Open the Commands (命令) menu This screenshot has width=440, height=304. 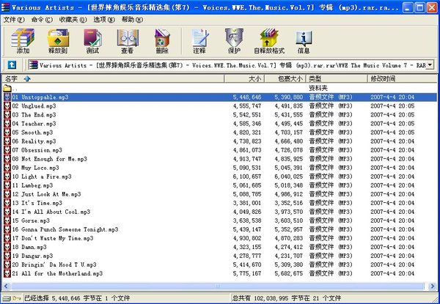click(42, 20)
